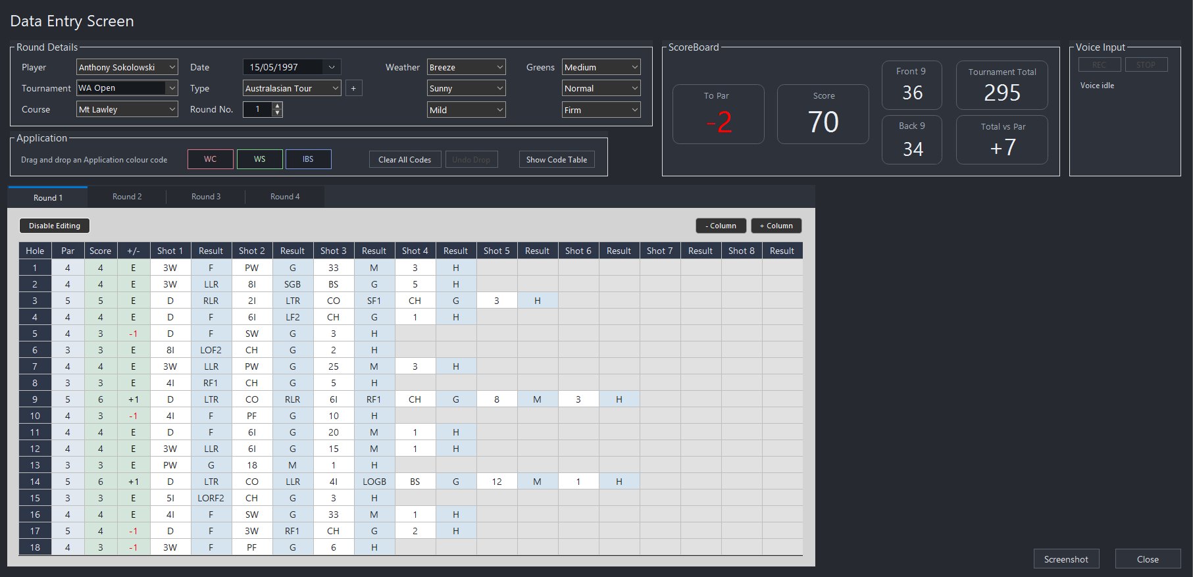Click the Close button at bottom right
The width and height of the screenshot is (1193, 577).
coord(1148,559)
